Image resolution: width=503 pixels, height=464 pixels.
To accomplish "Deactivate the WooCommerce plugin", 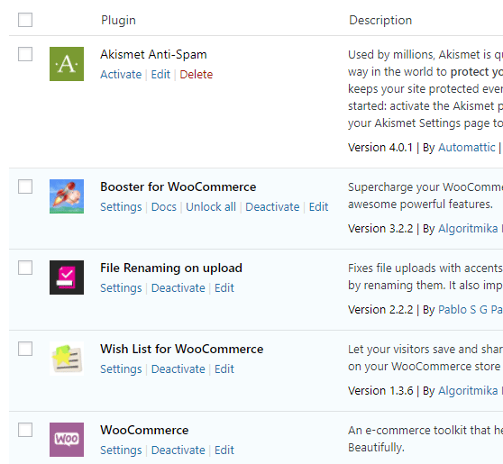I will coord(178,450).
